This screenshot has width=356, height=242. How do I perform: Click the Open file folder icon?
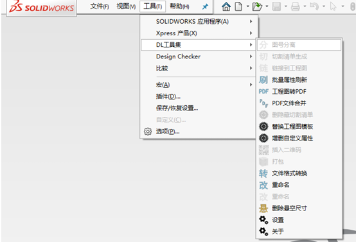(x=257, y=6)
